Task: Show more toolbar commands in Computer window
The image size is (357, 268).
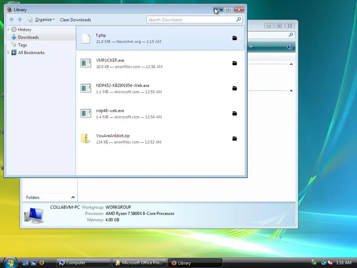Action: pyautogui.click(x=251, y=46)
